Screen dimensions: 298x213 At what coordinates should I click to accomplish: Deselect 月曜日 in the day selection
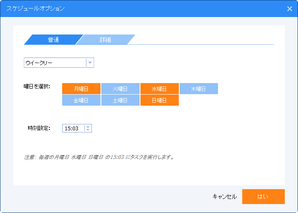tap(81, 89)
